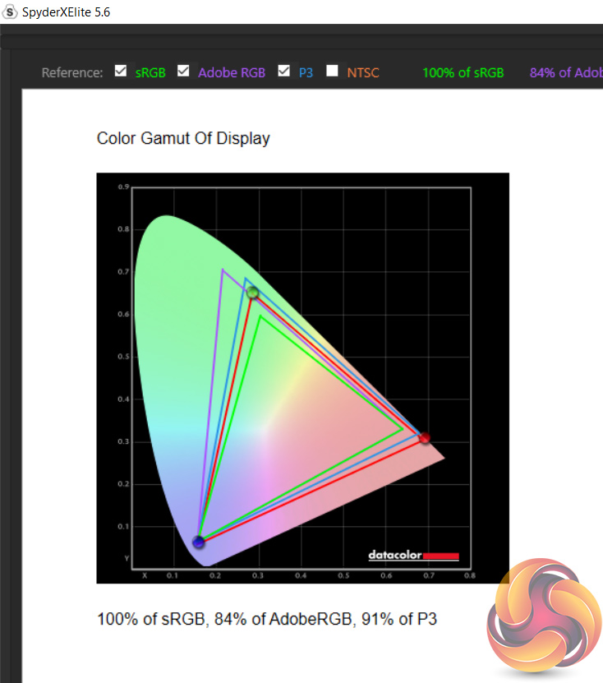
Task: Click the NTSC label text
Action: [x=363, y=72]
